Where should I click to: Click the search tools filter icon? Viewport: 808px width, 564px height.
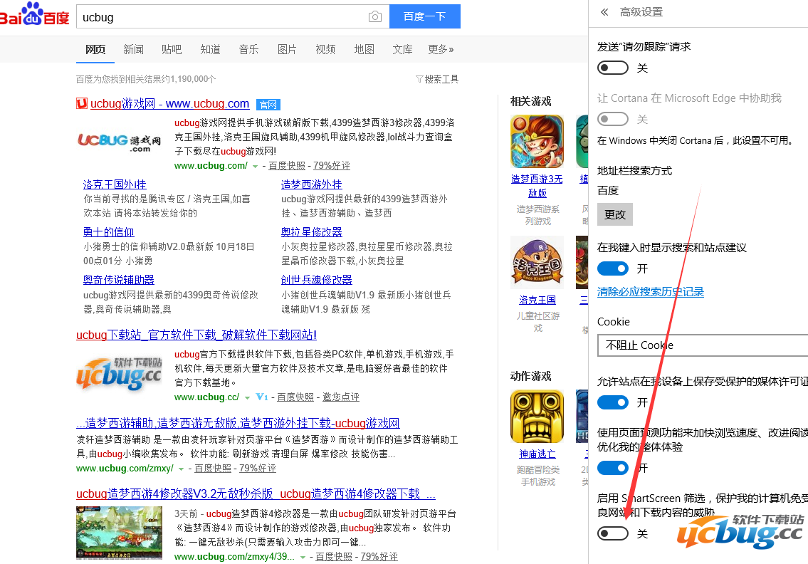pos(419,79)
